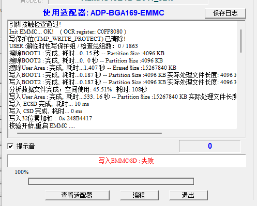
Task: Click the 保存日志 button
Action: point(225,13)
